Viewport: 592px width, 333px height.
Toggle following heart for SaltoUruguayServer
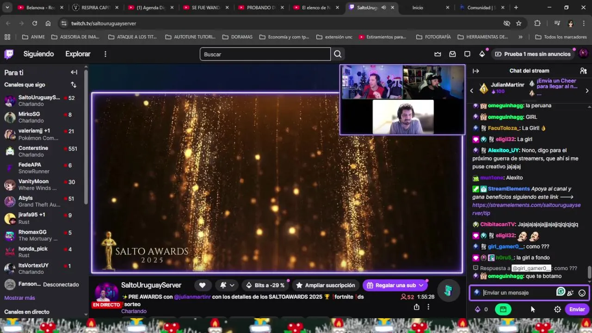point(202,285)
